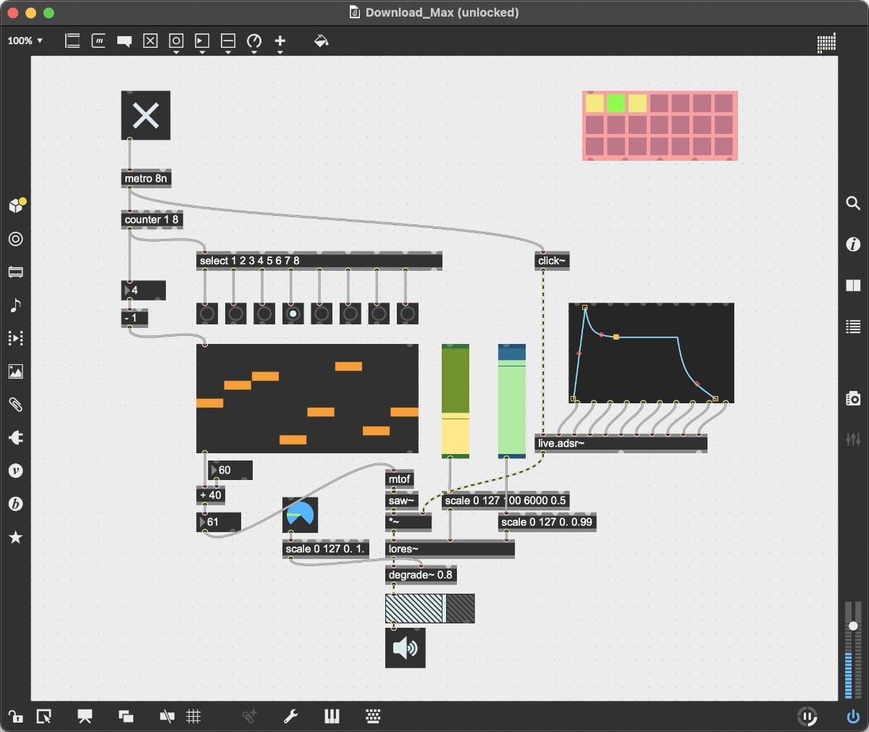
Task: Show the onscreen keyboard from the bottom toolbar
Action: pyautogui.click(x=374, y=717)
